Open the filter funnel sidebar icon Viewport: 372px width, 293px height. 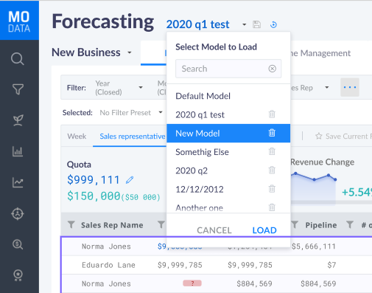(x=18, y=89)
